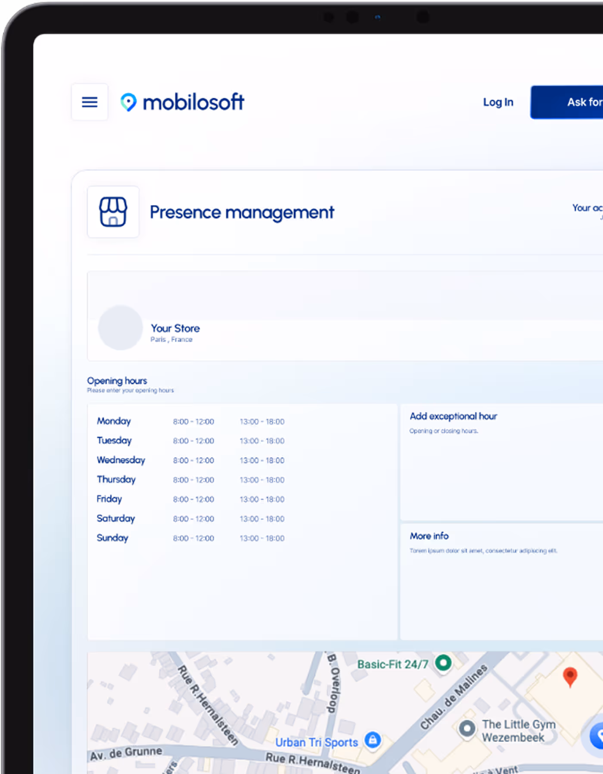The width and height of the screenshot is (603, 774).
Task: Click the More info heading
Action: coord(429,536)
